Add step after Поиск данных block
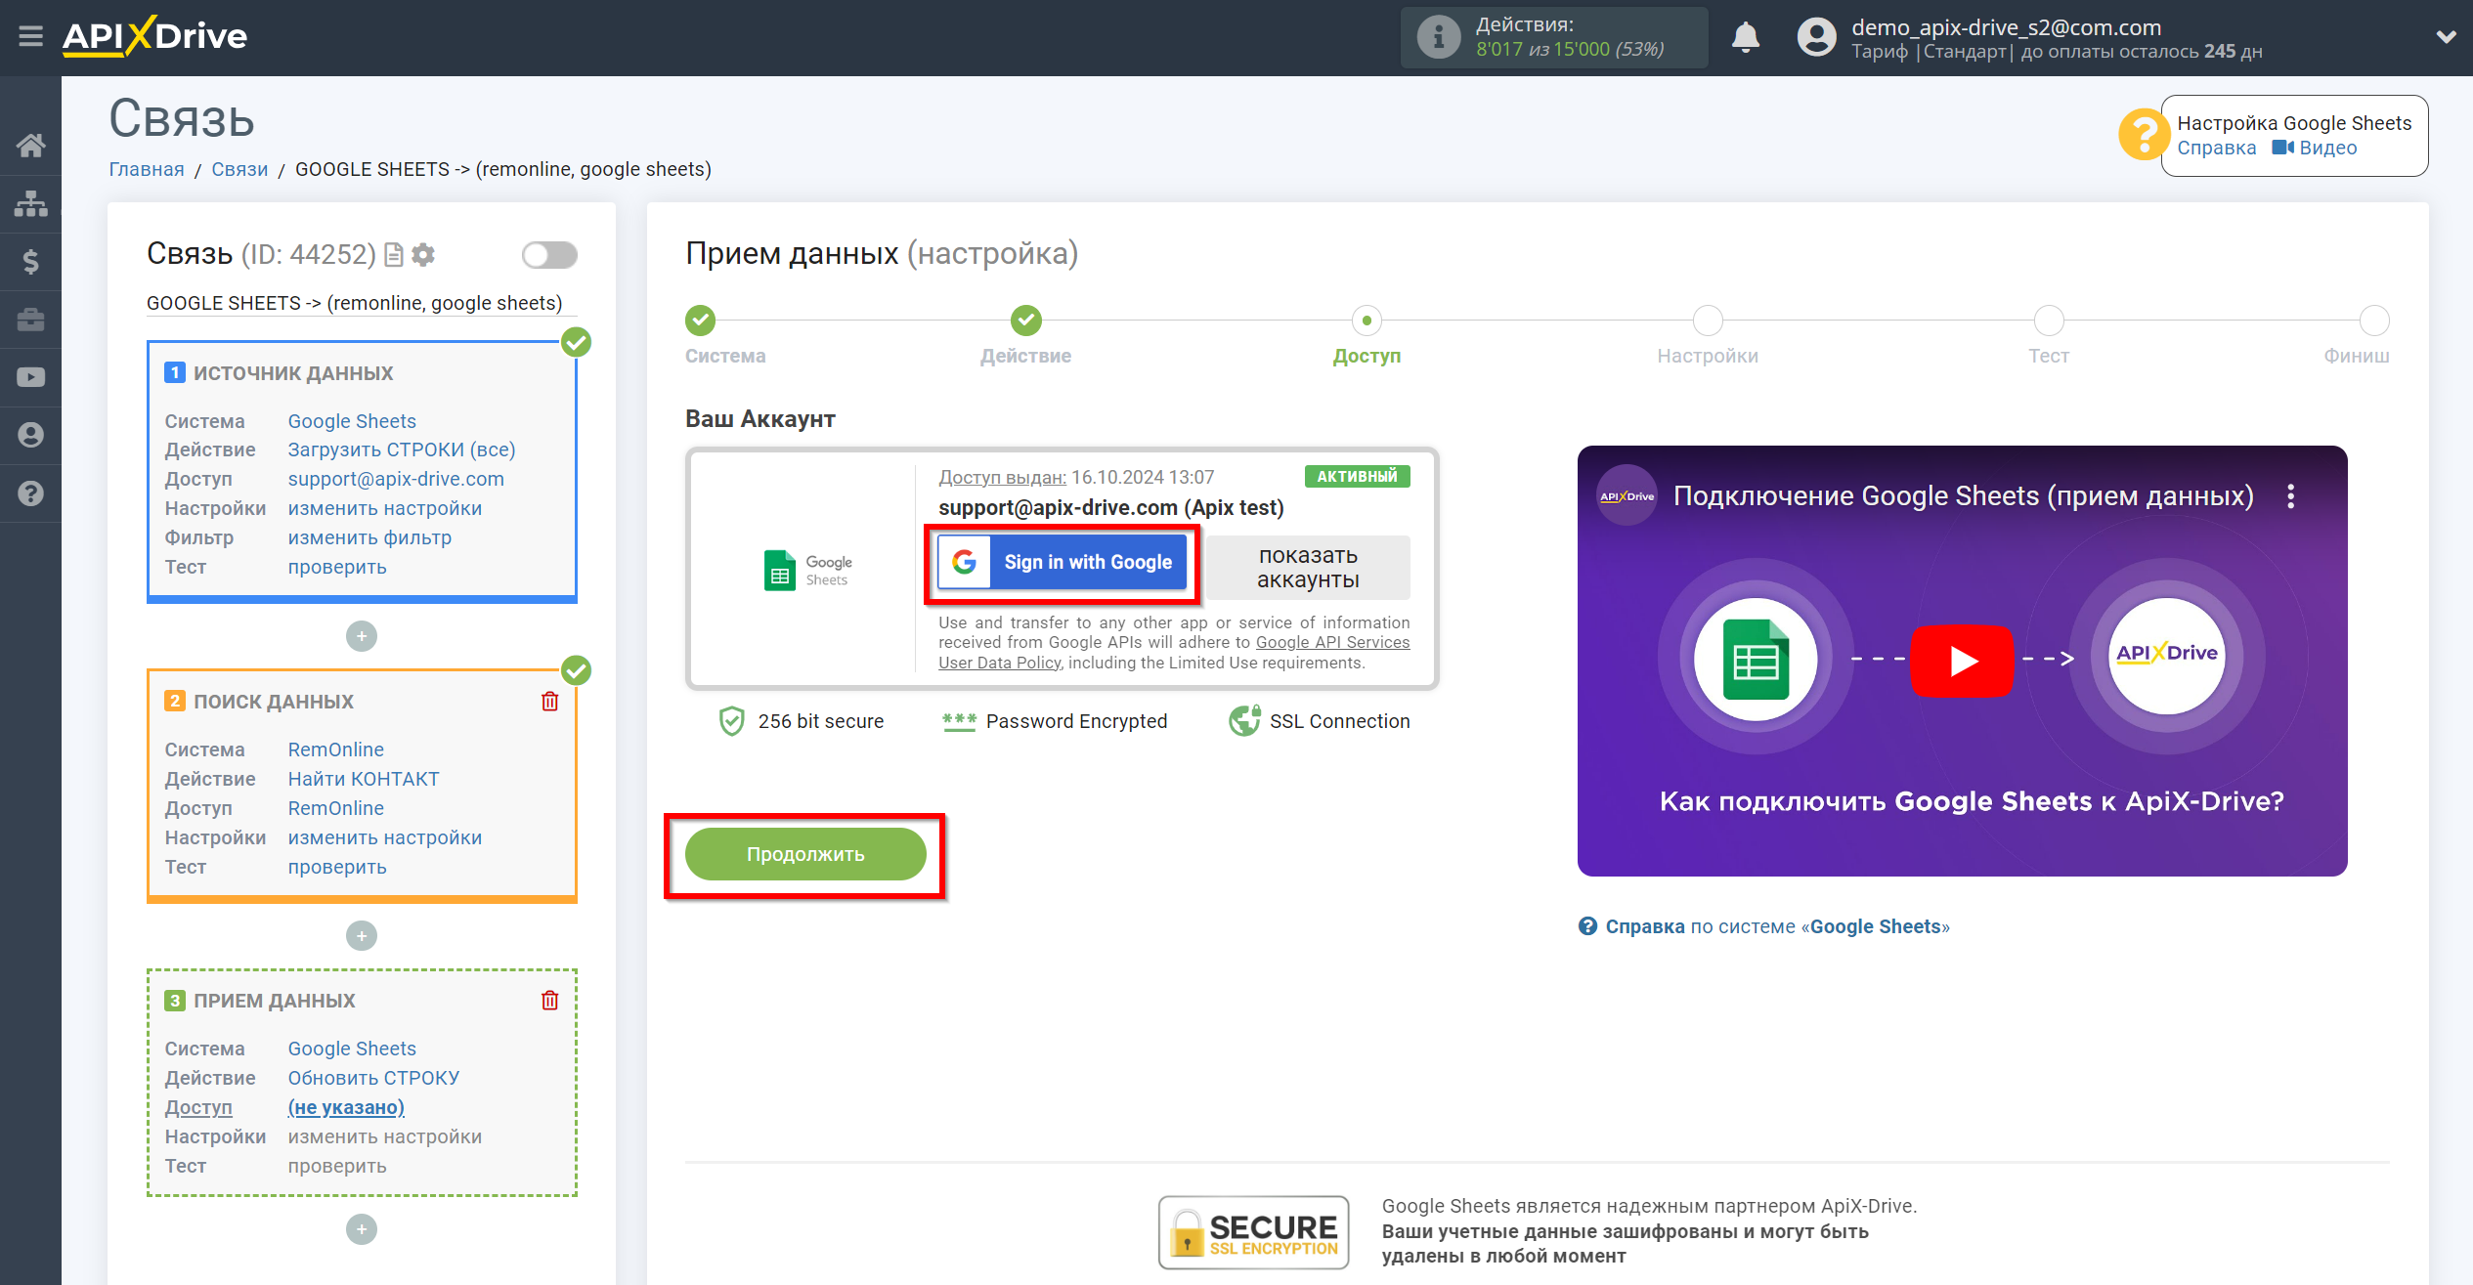Screen dimensions: 2473x1285 362,936
